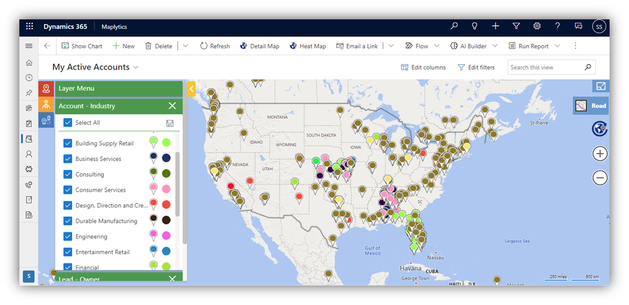Uncheck Design, Direction and Cre... checkbox

(68, 205)
